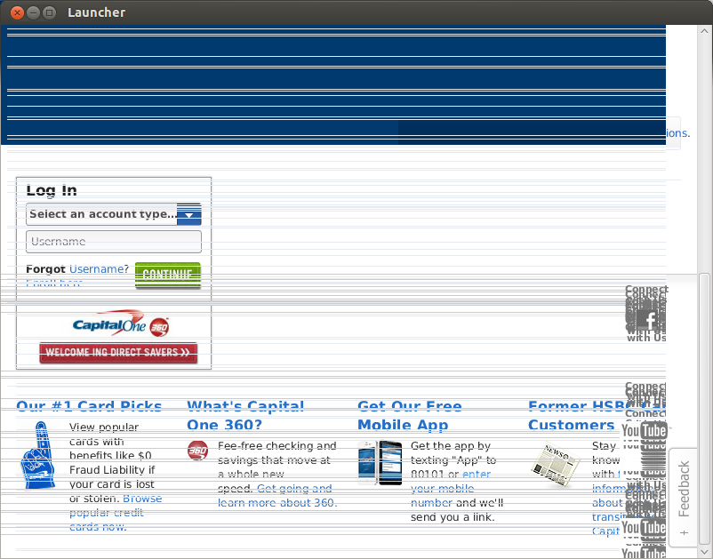
Task: Open the What's Capital One 360 heading link
Action: (244, 415)
